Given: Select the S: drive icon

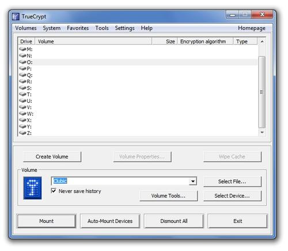Looking at the screenshot, I should (22, 88).
